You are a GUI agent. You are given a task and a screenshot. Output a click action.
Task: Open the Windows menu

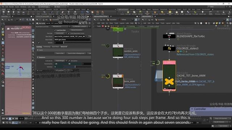coord(23,7)
